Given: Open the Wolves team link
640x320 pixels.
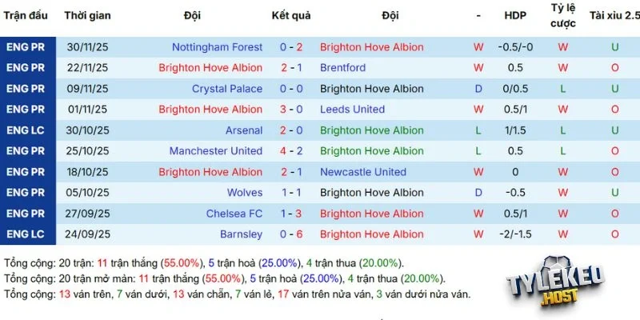Looking at the screenshot, I should [245, 193].
